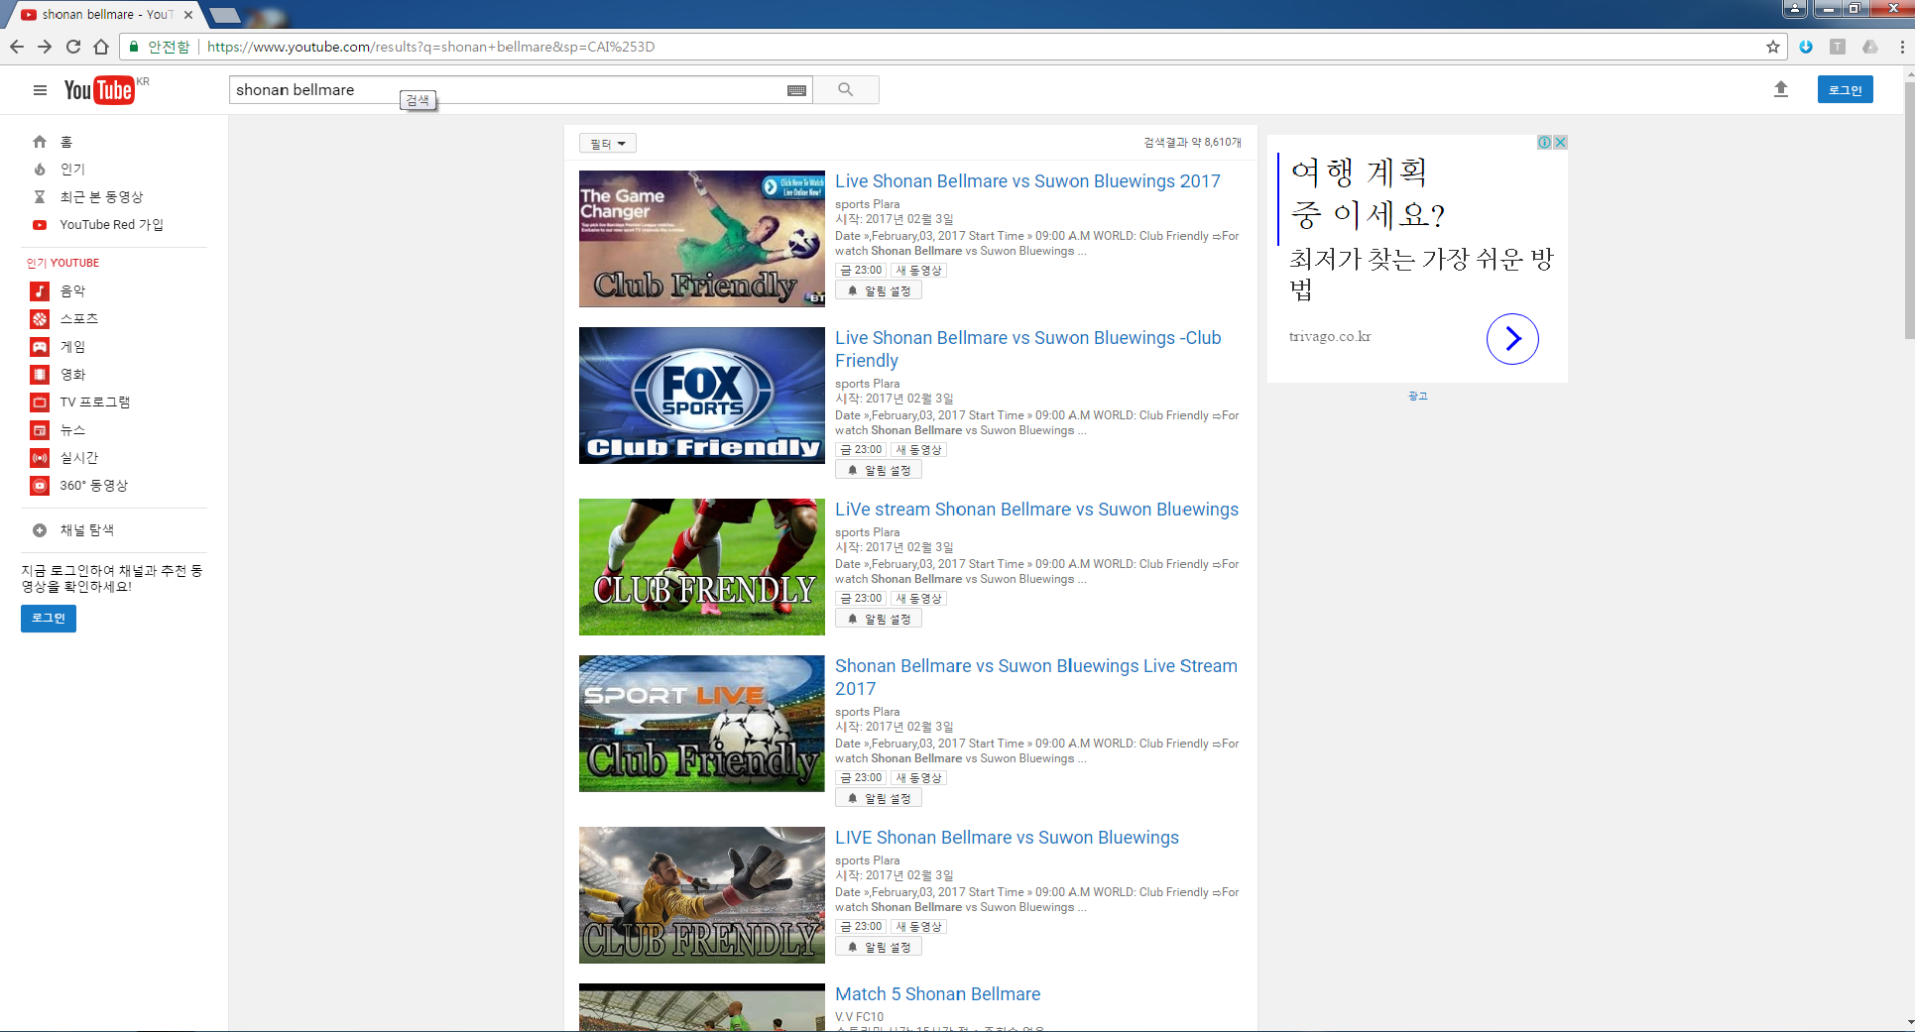Open 영화 movies channel icon
1915x1032 pixels.
pyautogui.click(x=40, y=374)
